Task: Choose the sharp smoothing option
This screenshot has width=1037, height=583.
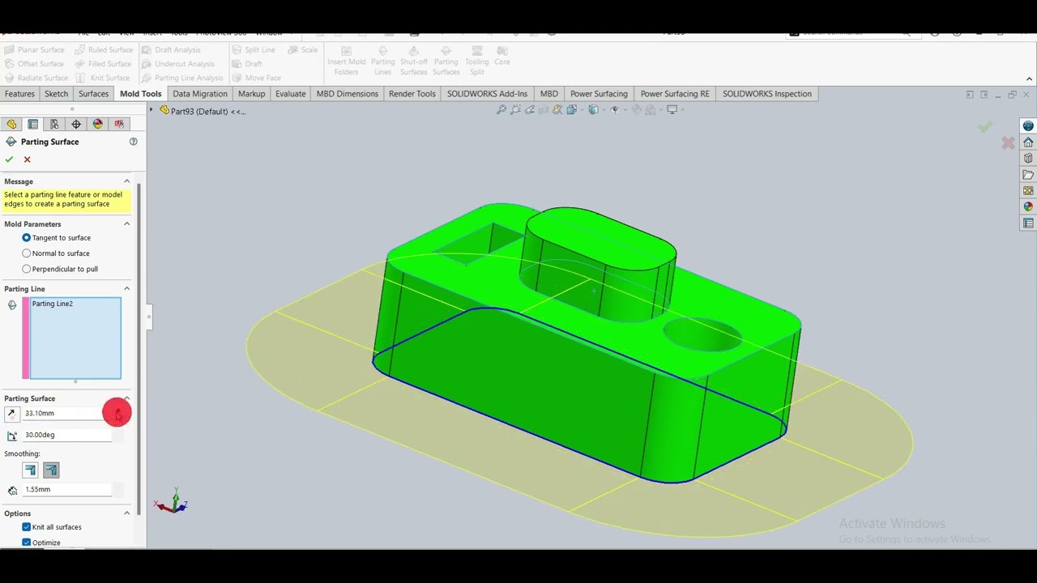Action: (x=31, y=470)
